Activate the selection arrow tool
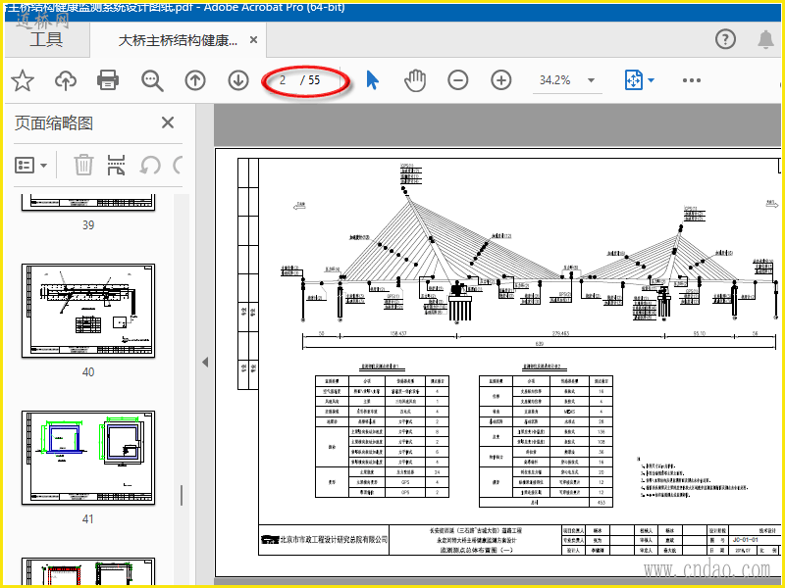 coord(372,80)
